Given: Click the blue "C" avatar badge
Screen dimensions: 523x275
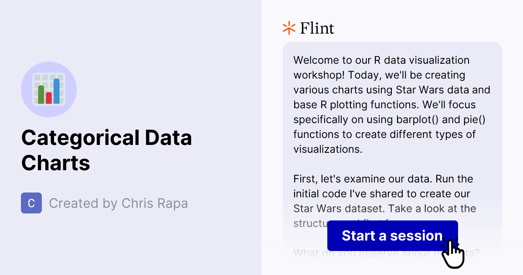Looking at the screenshot, I should coord(31,203).
